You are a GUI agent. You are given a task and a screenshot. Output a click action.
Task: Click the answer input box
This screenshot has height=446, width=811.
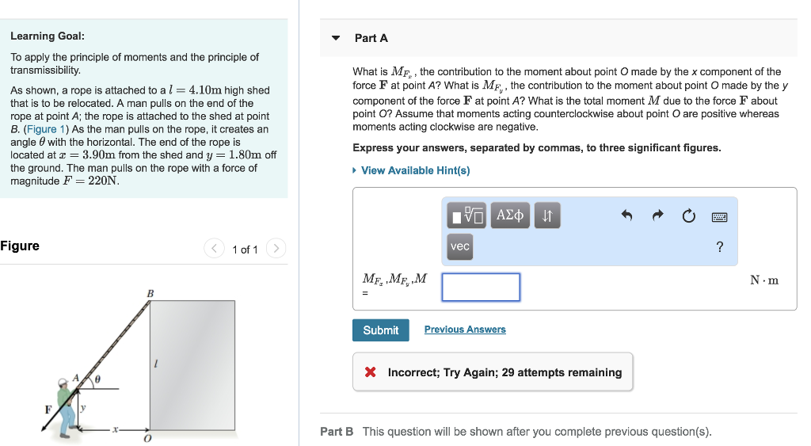[x=481, y=287]
